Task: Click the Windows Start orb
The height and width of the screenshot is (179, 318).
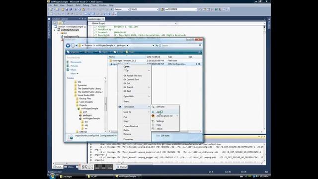Action: pyautogui.click(x=52, y=176)
